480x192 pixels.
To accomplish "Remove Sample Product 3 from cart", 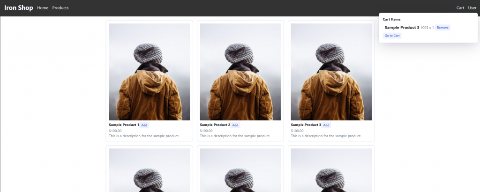I will [442, 28].
